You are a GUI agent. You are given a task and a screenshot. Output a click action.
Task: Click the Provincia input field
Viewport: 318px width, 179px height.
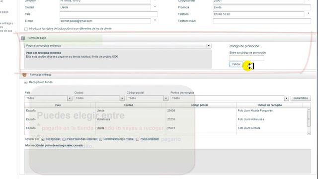click(x=262, y=7)
